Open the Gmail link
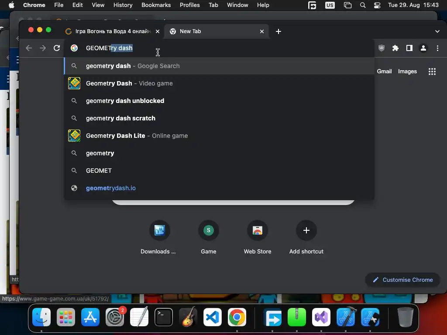The width and height of the screenshot is (447, 335). 384,72
